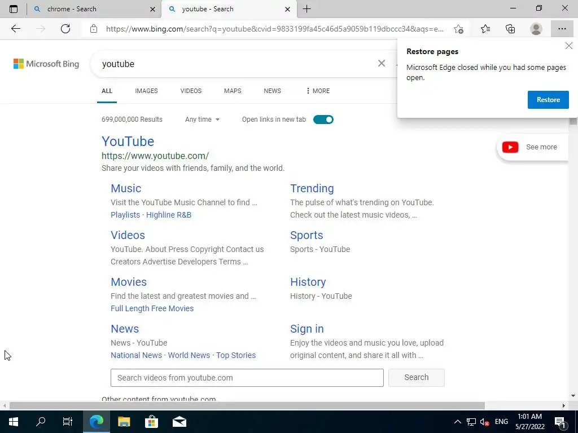Close the youtube - Search tab
The image size is (578, 433).
pos(287,9)
